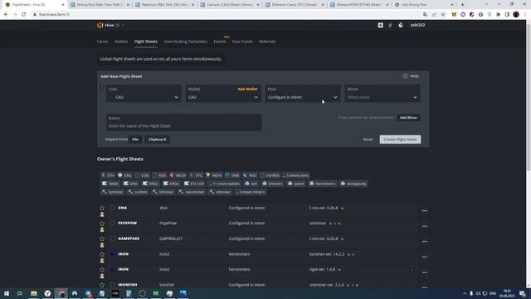531x299 pixels.
Task: Expand the Hive OS header dropdown chevron
Action: pos(124,26)
